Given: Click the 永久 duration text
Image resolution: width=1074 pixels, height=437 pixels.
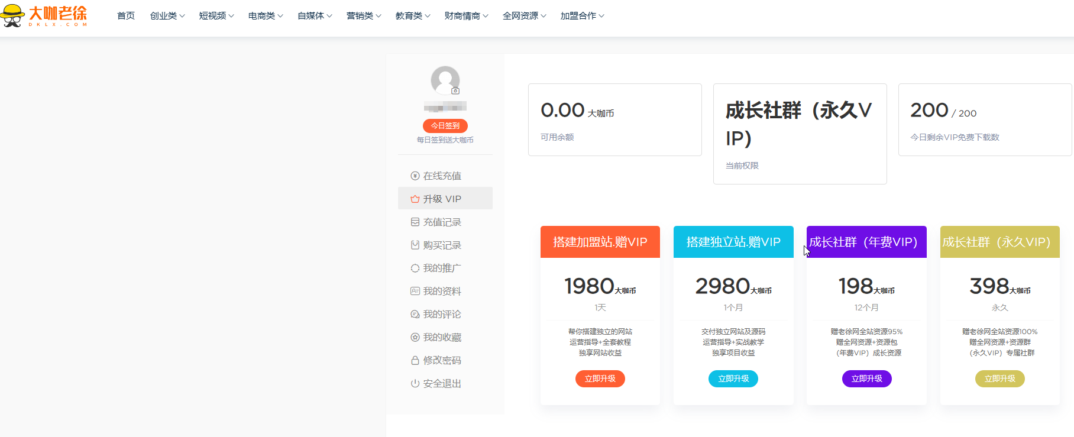Looking at the screenshot, I should click(1000, 307).
